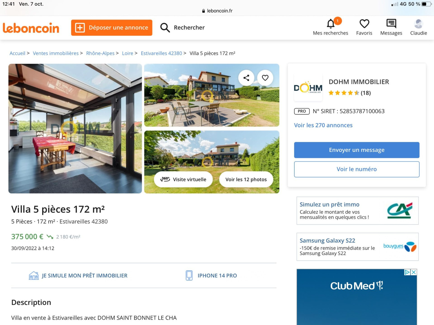Click the price drop arrow icon
The image size is (434, 325).
[50, 237]
